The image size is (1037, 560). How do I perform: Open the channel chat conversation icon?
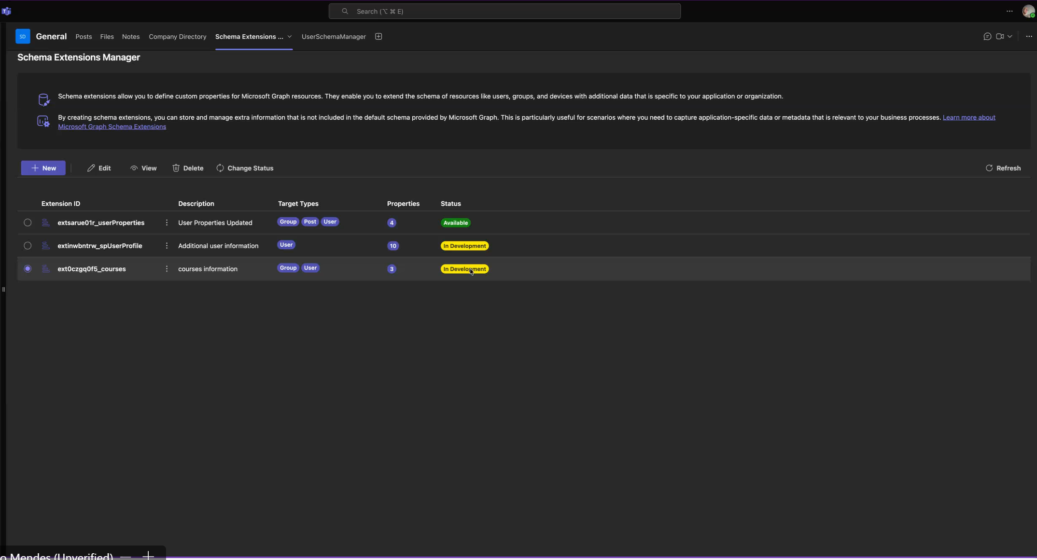coord(987,37)
